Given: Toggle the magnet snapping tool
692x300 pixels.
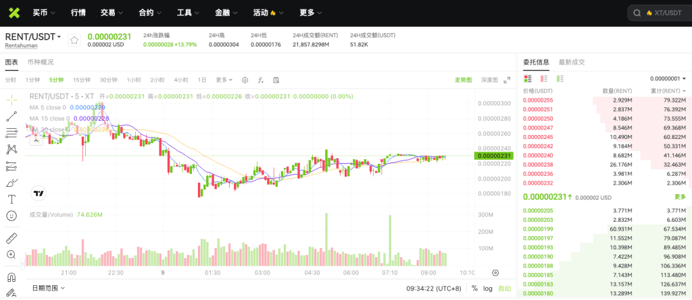Looking at the screenshot, I should [12, 277].
